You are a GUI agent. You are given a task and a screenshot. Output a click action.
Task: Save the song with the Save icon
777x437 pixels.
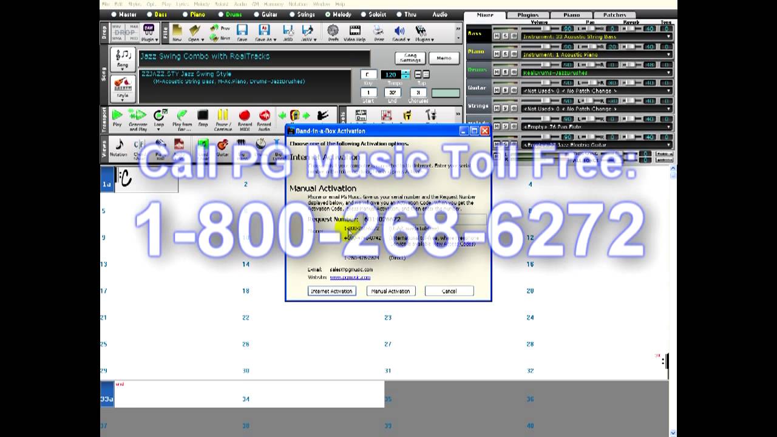tap(242, 33)
